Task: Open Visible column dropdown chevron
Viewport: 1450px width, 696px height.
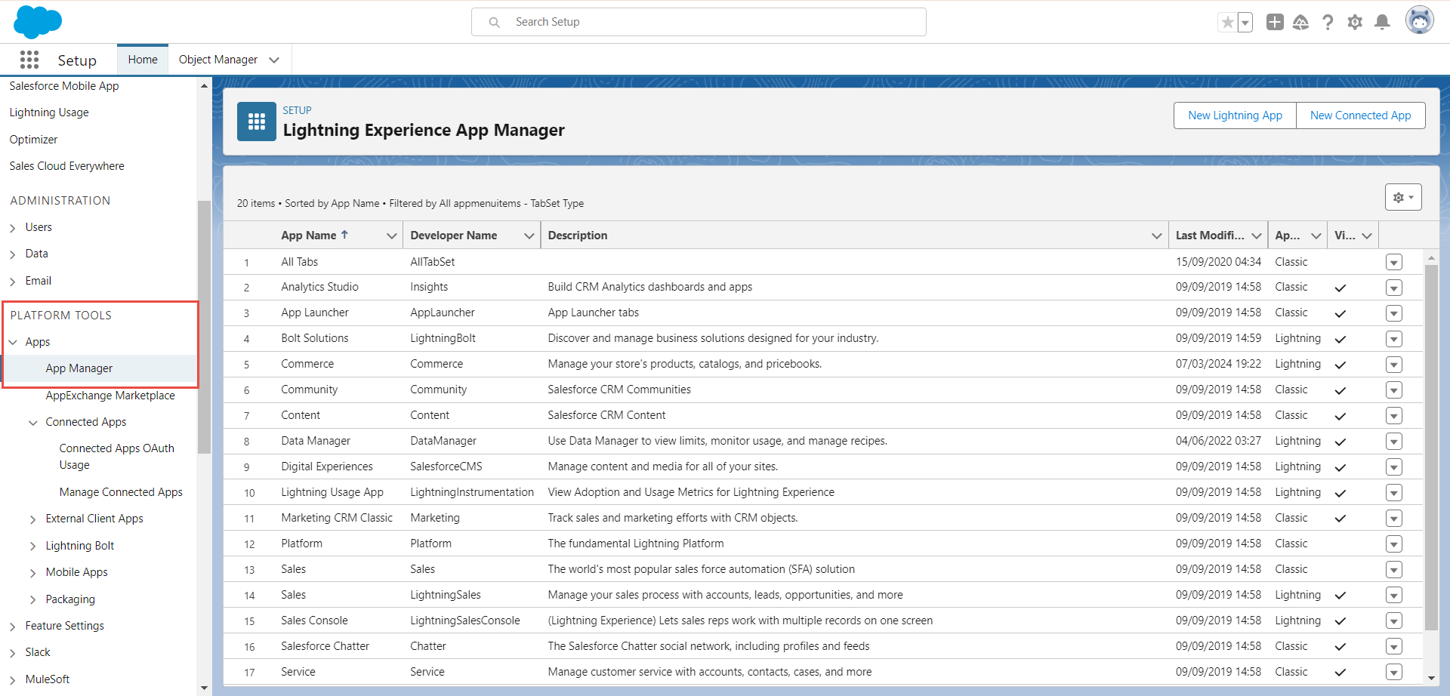Action: (x=1367, y=236)
